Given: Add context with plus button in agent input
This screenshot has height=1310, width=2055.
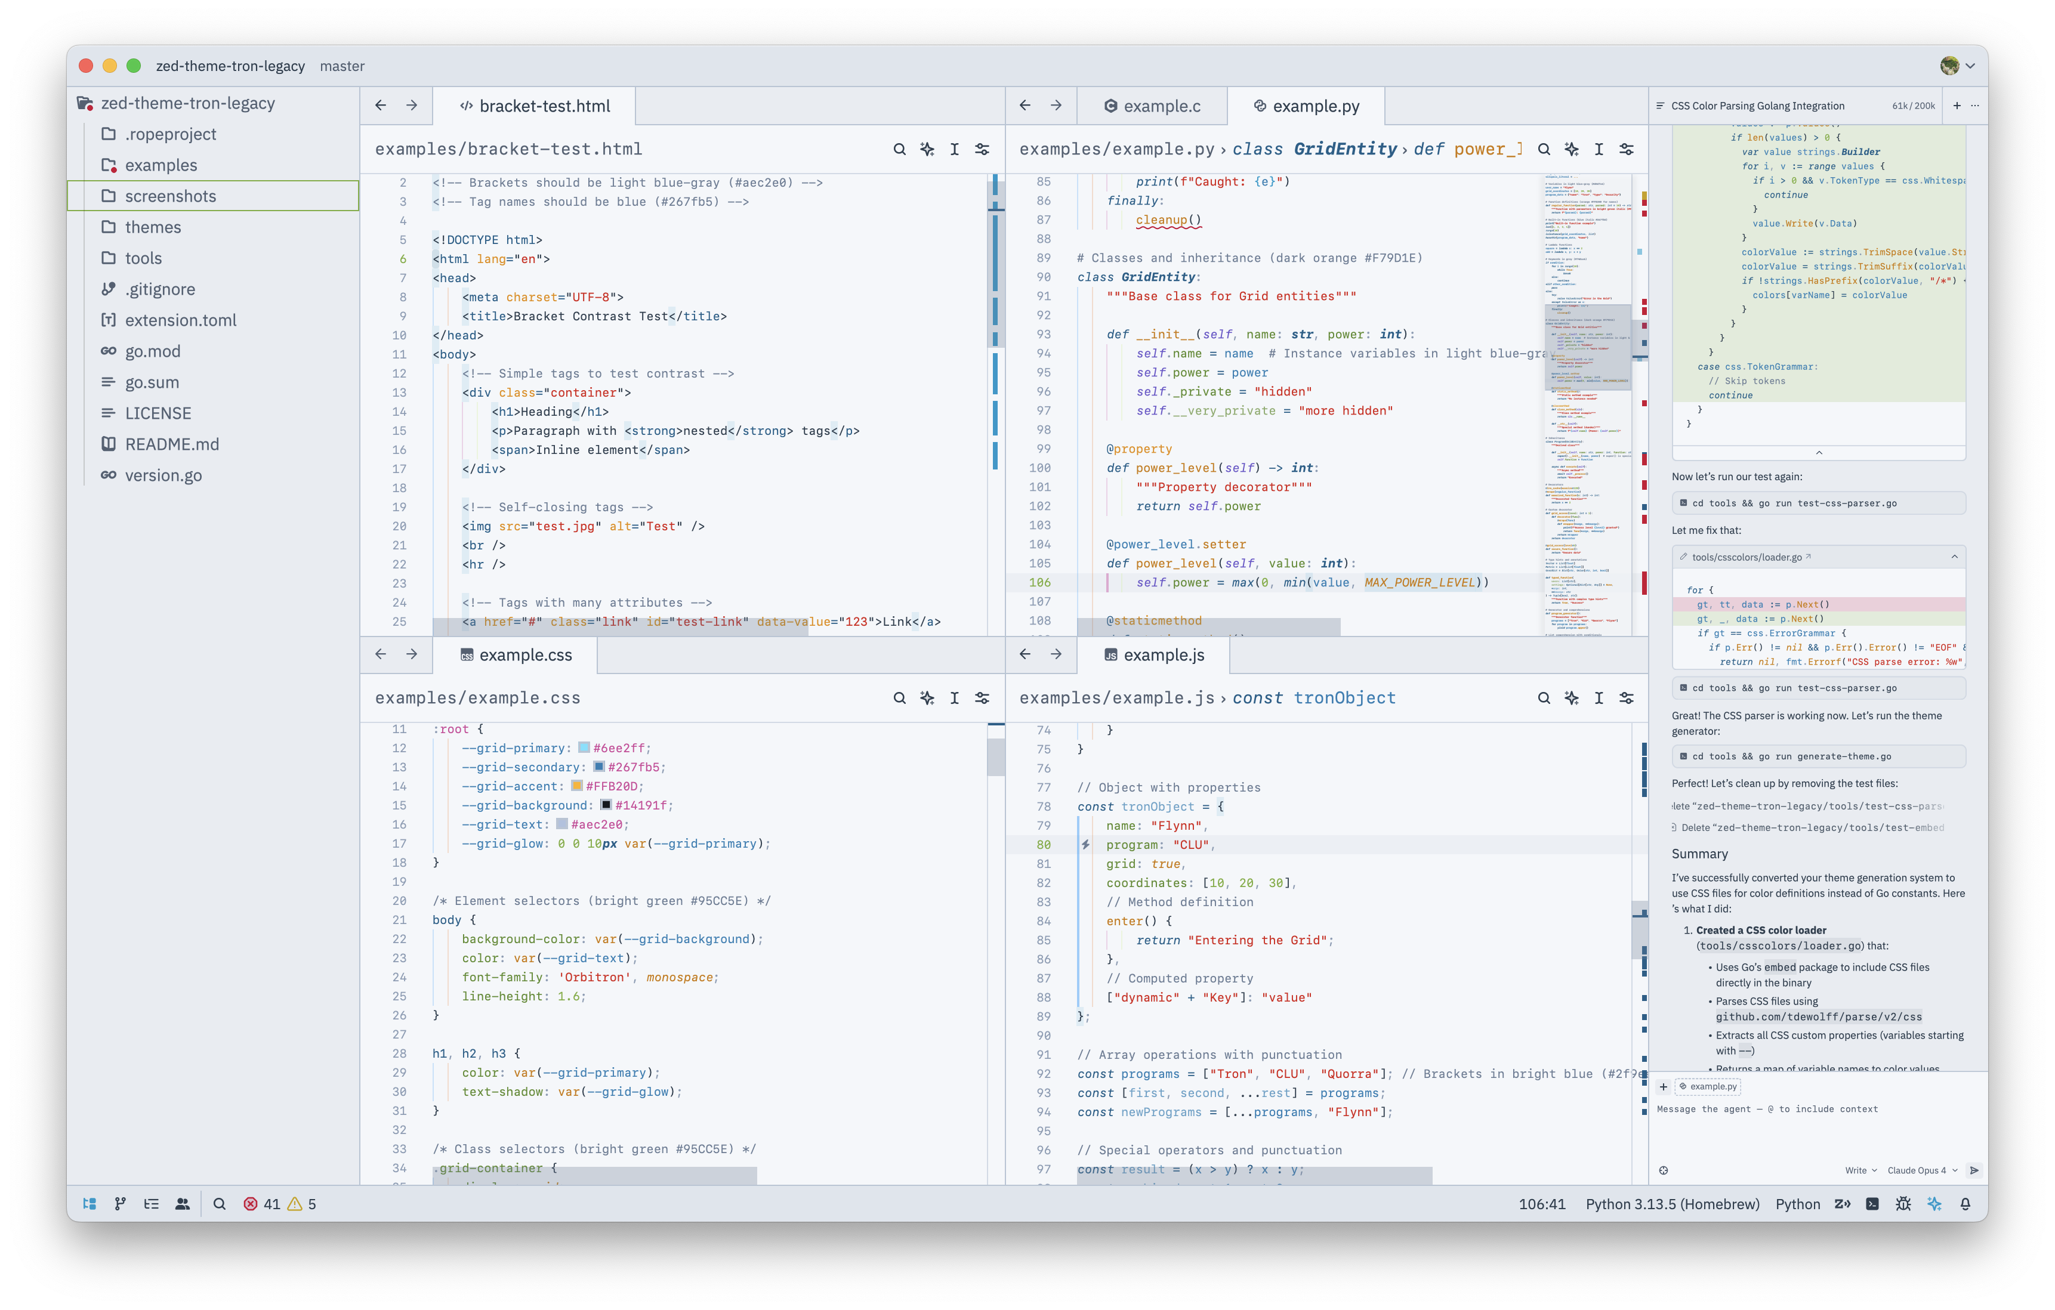Looking at the screenshot, I should (1664, 1086).
